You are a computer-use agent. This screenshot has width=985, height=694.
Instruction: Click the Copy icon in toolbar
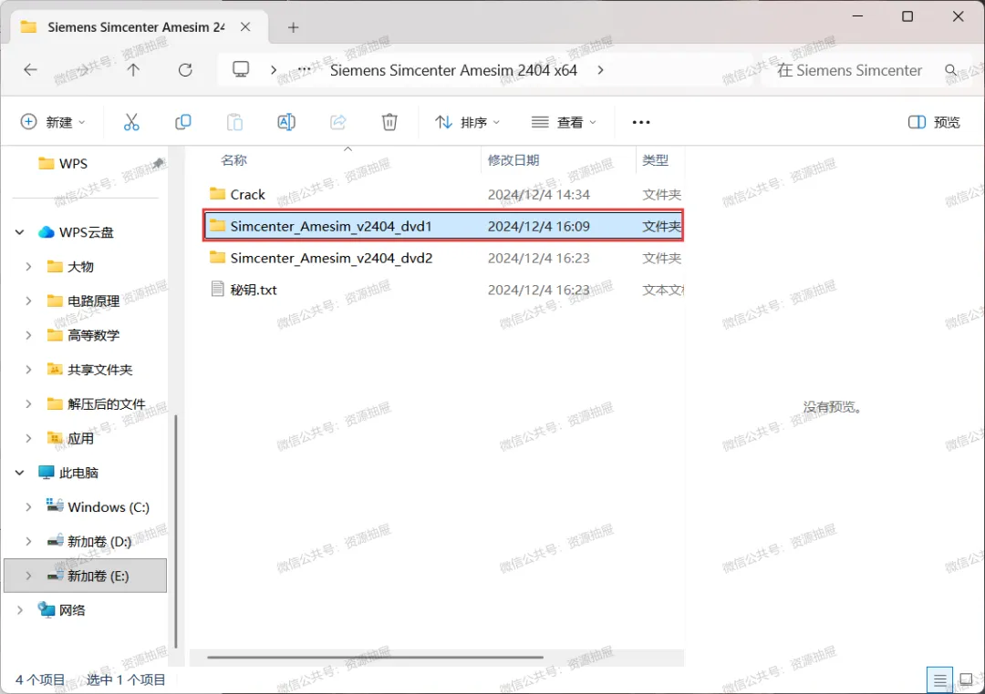coord(182,122)
